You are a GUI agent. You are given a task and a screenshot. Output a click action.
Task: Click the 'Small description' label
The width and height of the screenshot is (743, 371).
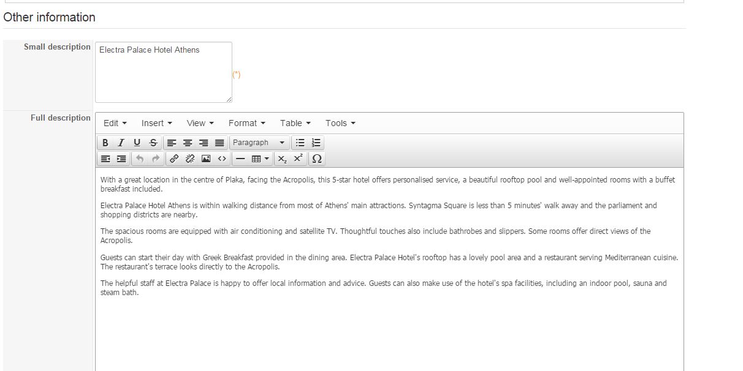click(57, 47)
